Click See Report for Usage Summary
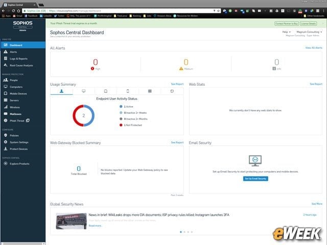The height and width of the screenshot is (245, 327). tap(177, 84)
